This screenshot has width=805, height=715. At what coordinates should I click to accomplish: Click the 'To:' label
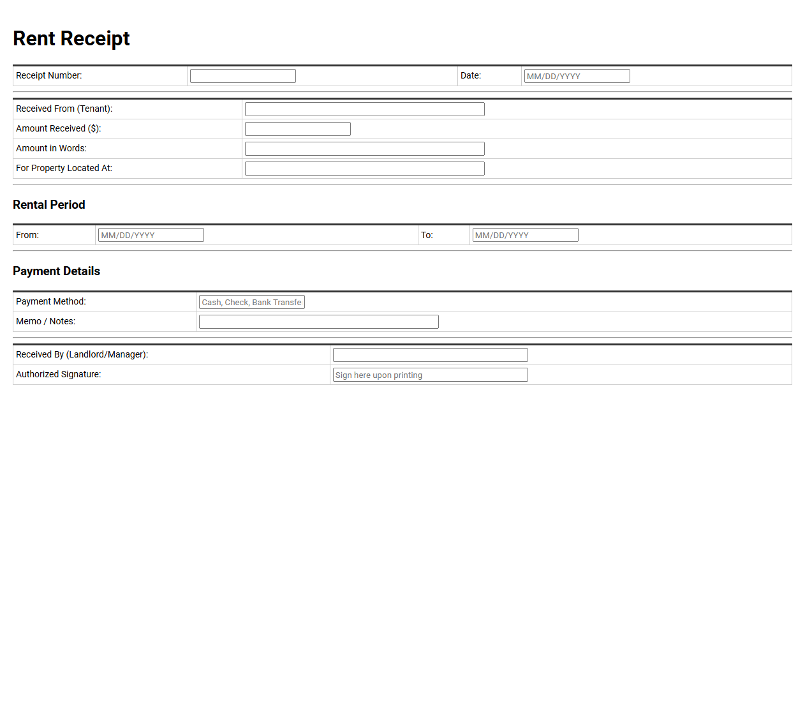tap(427, 235)
